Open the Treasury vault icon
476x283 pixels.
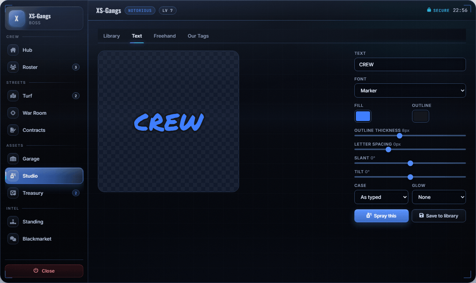click(13, 193)
